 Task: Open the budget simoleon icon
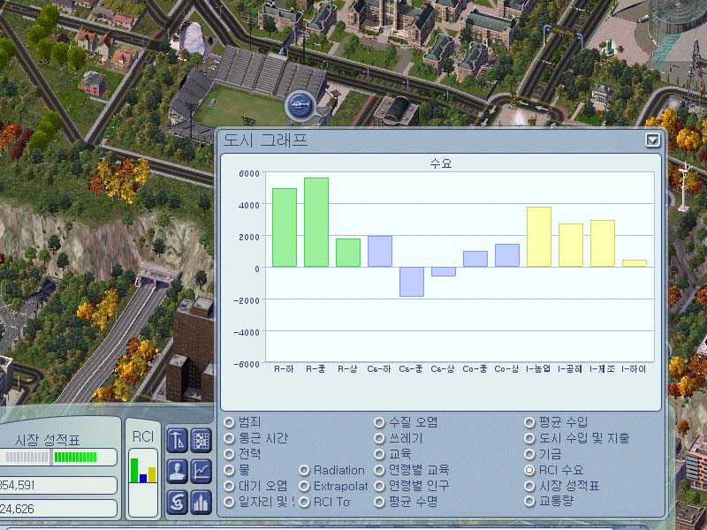click(x=178, y=502)
